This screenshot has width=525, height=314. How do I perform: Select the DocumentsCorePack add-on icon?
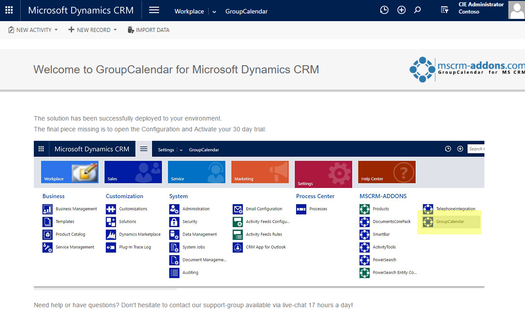coord(365,222)
